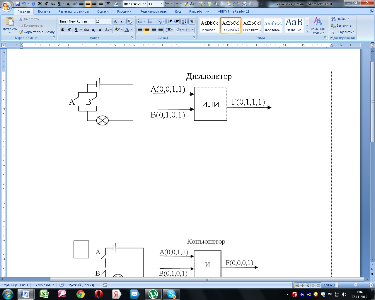Open the font color dropdown arrow

point(131,30)
